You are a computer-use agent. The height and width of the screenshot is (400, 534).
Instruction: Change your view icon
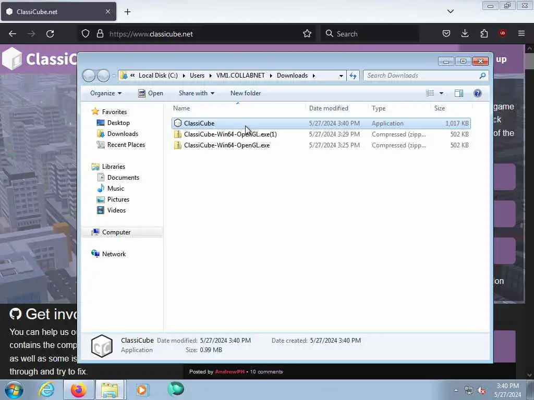tap(430, 93)
